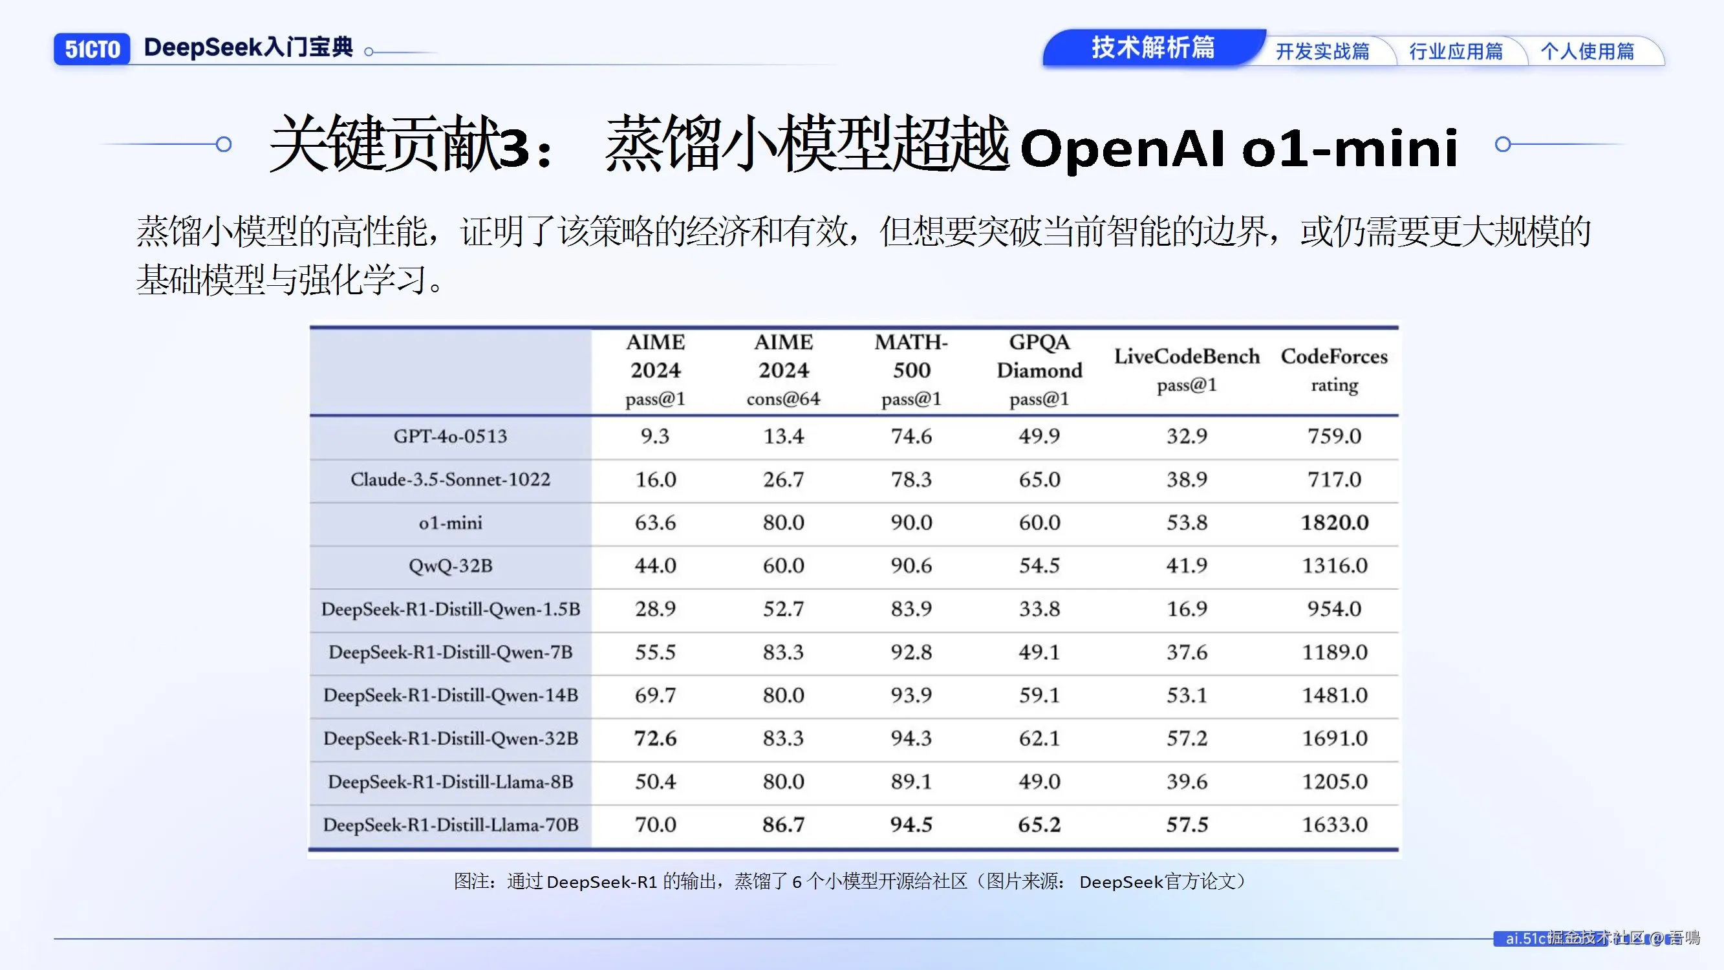Screen dimensions: 1724x970
Task: Click the circle marker left of the title
Action: tap(224, 144)
